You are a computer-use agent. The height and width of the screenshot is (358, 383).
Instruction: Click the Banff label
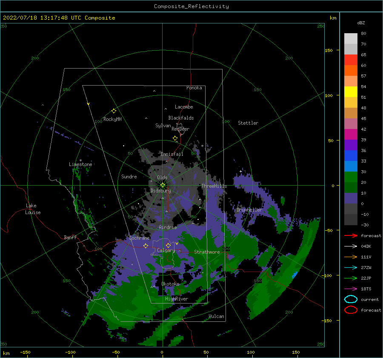tap(70, 237)
